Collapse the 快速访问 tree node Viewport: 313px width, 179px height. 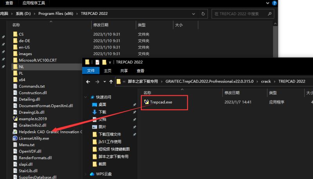85,97
